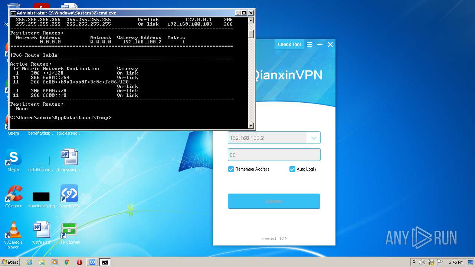Switch to cmd.exe taskbar button

pos(105,262)
